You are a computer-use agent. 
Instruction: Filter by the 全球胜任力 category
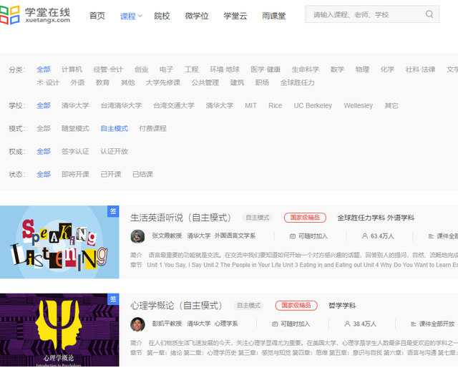tap(298, 83)
